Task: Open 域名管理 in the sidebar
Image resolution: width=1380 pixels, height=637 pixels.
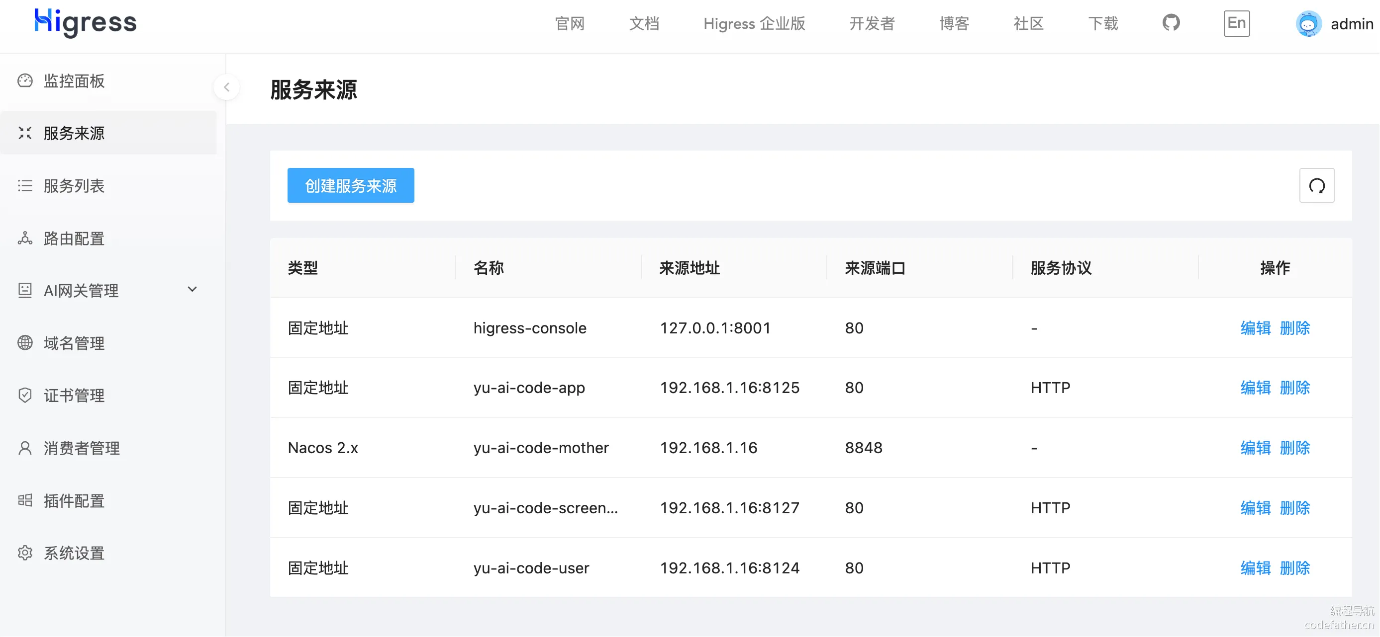Action: pos(109,342)
